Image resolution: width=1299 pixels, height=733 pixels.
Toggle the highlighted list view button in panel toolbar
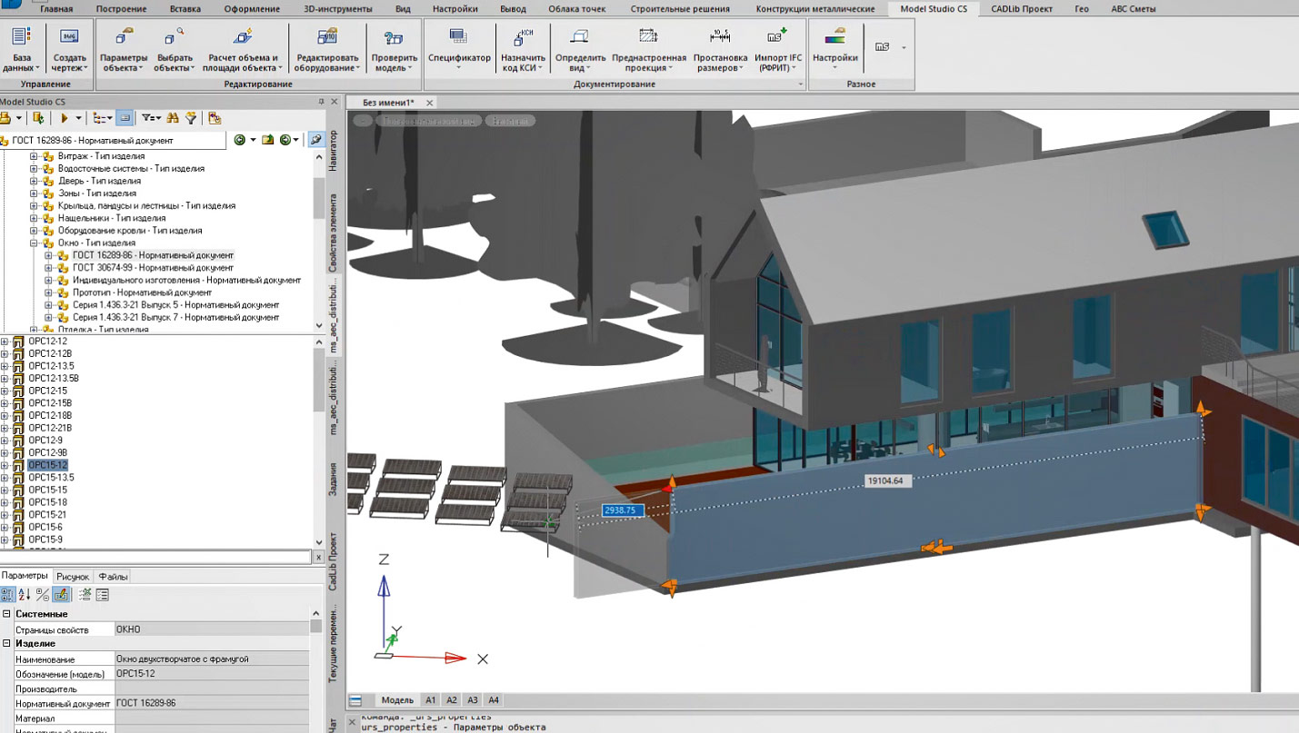click(x=125, y=118)
